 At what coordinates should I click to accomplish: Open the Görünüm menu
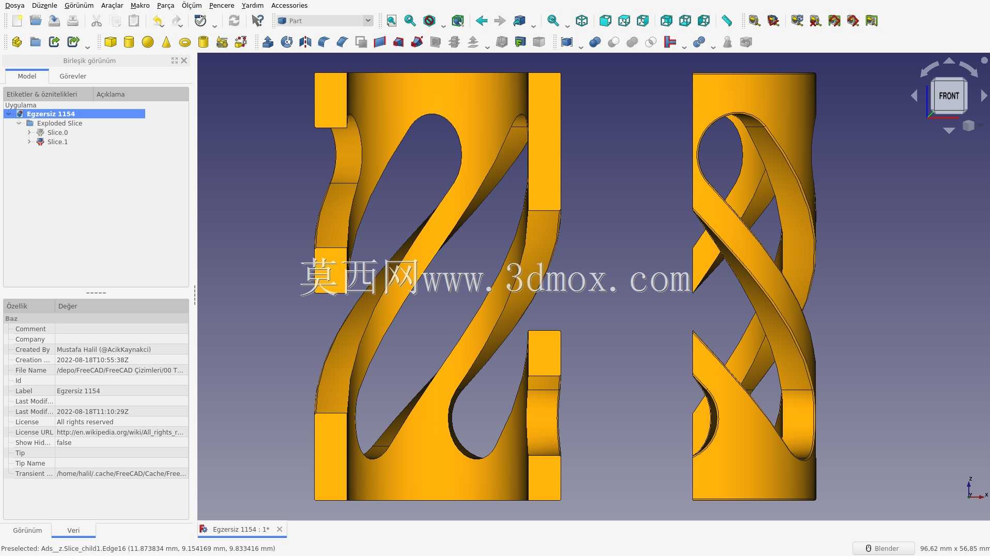tap(79, 5)
